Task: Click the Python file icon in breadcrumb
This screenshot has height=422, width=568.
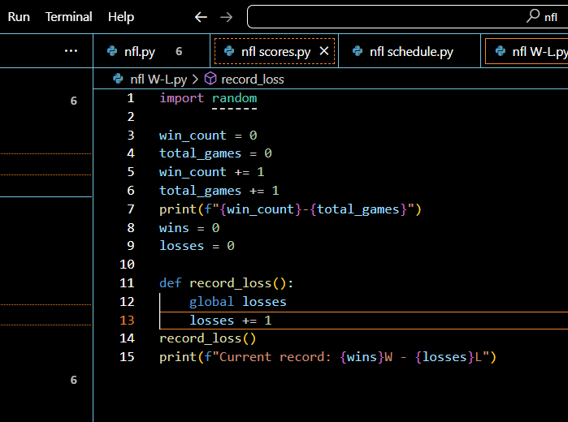Action: 119,80
